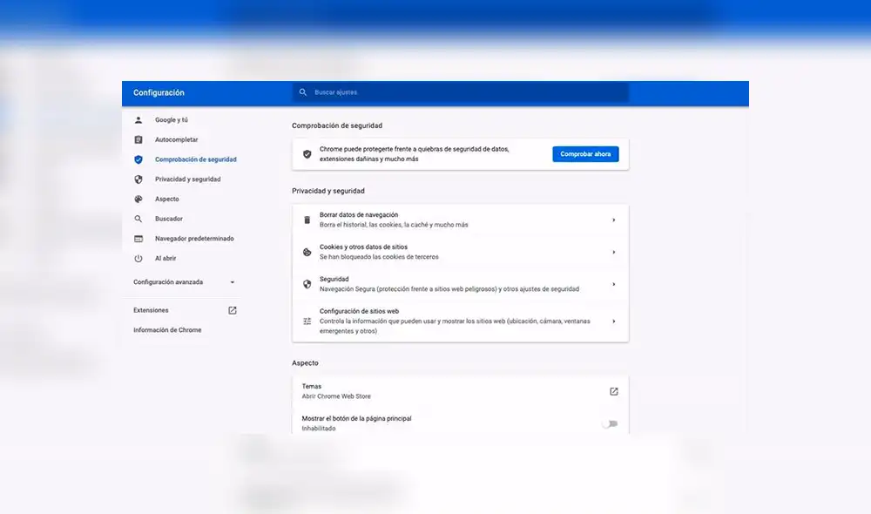Click the Buscador magnifier icon

(138, 219)
